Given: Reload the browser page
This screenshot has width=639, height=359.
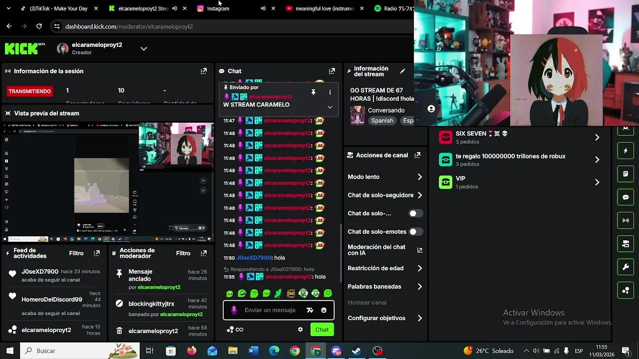Looking at the screenshot, I should click(39, 26).
